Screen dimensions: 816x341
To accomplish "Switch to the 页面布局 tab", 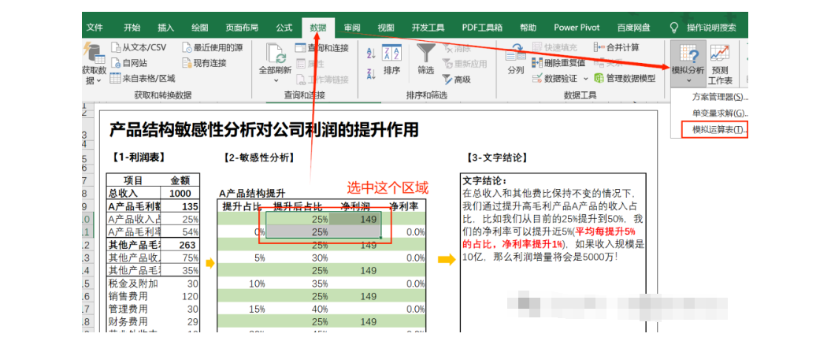I will pos(242,28).
